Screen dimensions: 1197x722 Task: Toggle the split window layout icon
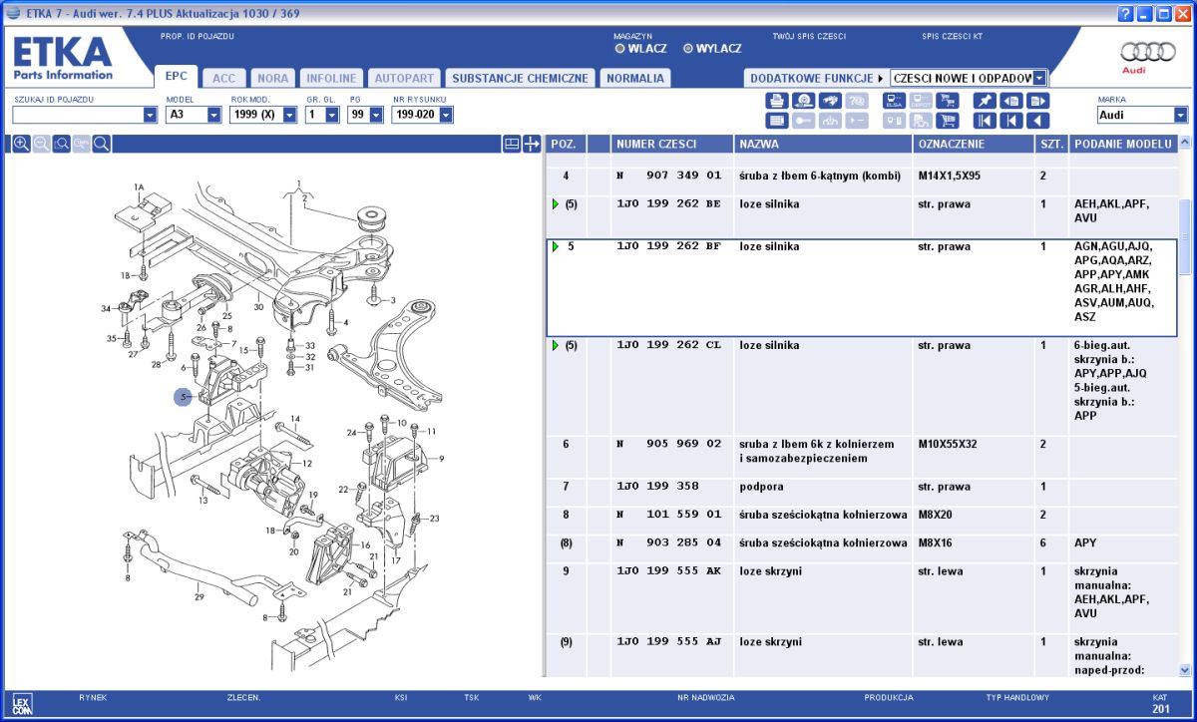512,144
